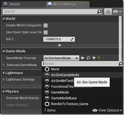Expand Selected GameMode row
The image size is (124, 115).
[x=4, y=65]
